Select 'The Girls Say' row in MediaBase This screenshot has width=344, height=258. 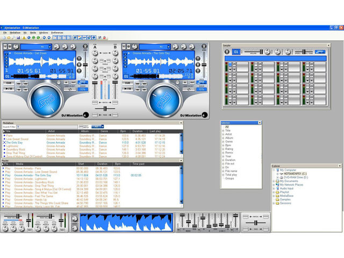pyautogui.click(x=92, y=142)
